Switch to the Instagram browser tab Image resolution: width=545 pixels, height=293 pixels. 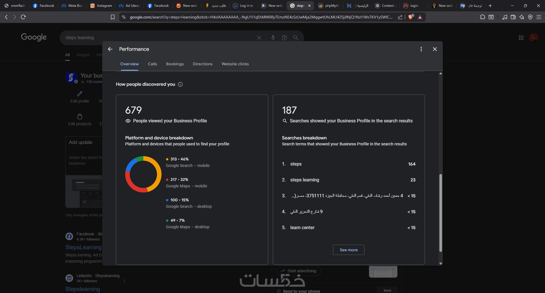pos(101,6)
